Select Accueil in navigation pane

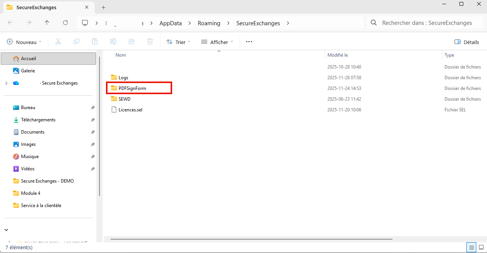(x=48, y=59)
